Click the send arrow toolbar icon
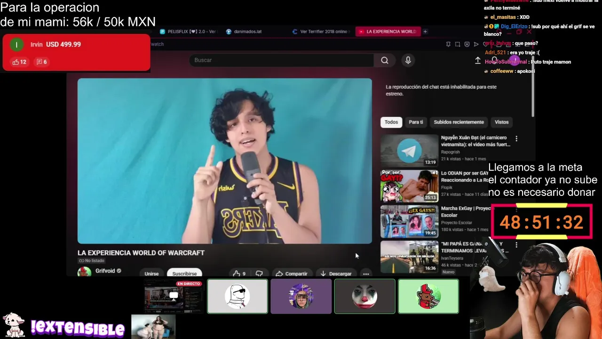The width and height of the screenshot is (602, 339). [476, 44]
